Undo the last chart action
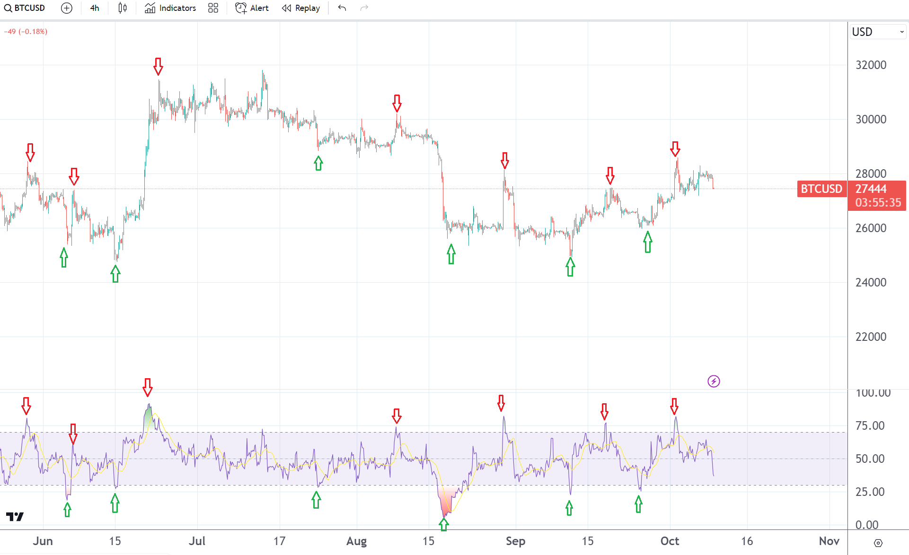Image resolution: width=909 pixels, height=555 pixels. coord(342,8)
